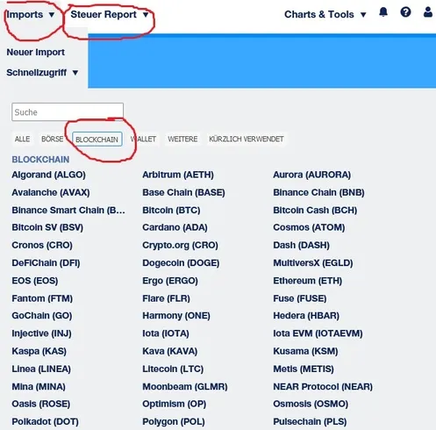Pick Ergo (ERGO) from the list
Screen dimensions: 436x430
click(170, 281)
